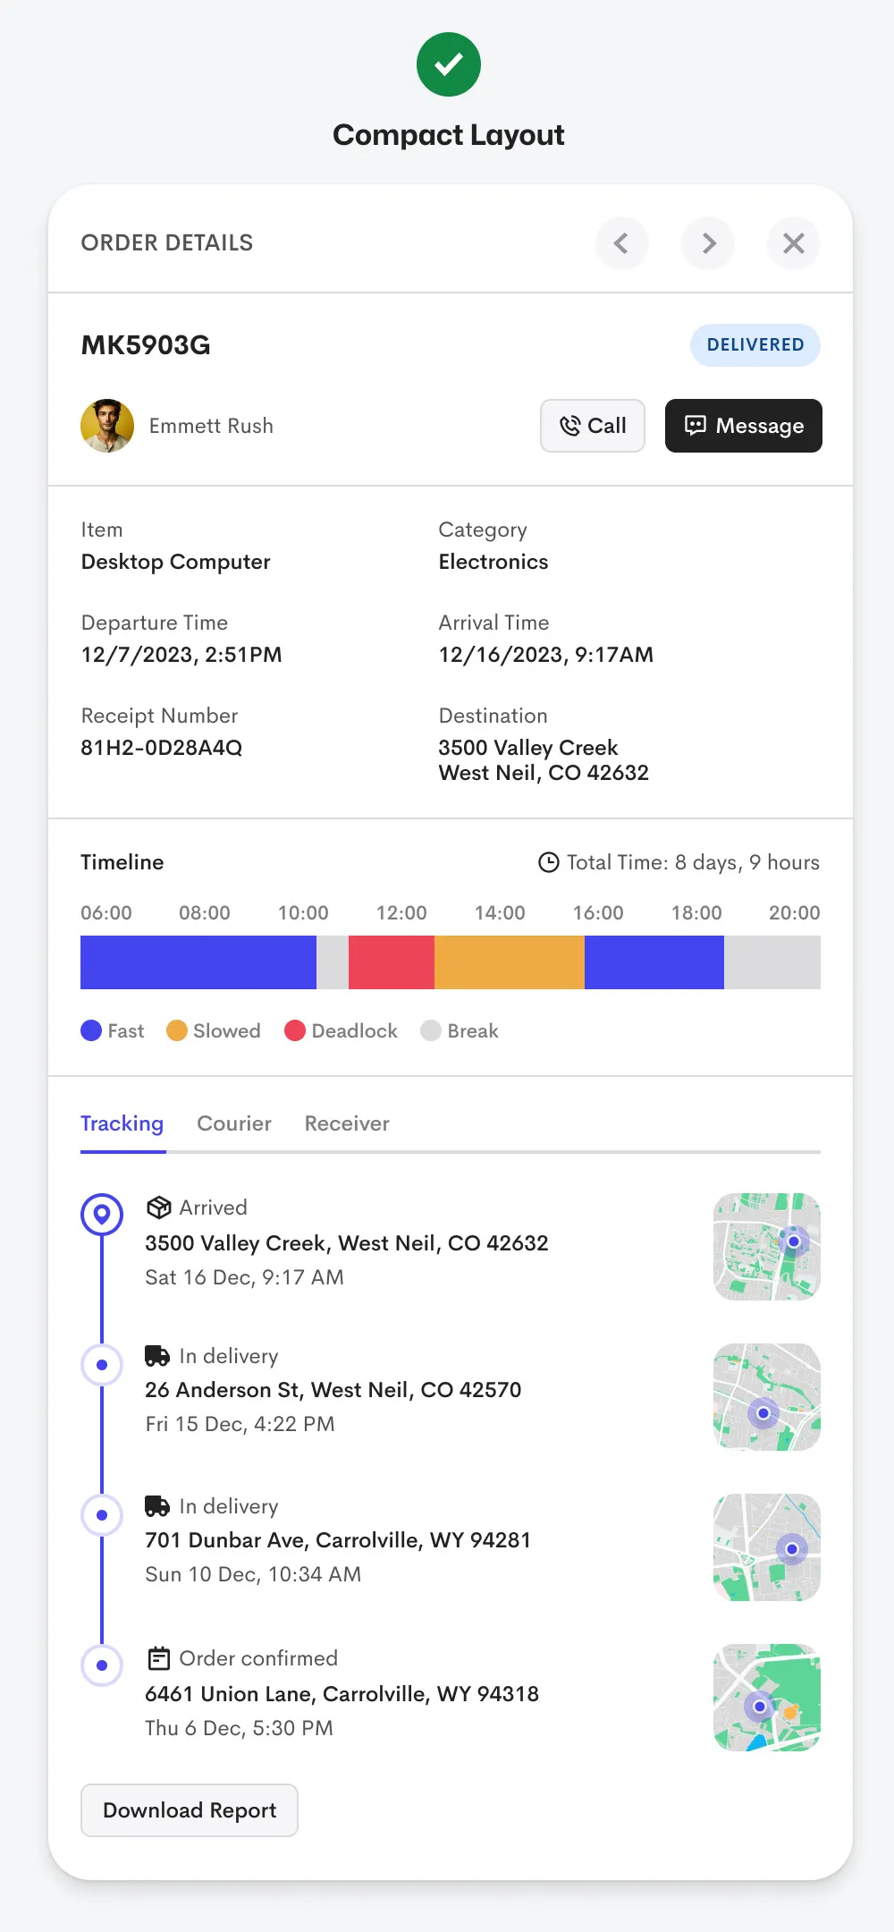
Task: Open the Receiver tab
Action: click(346, 1123)
